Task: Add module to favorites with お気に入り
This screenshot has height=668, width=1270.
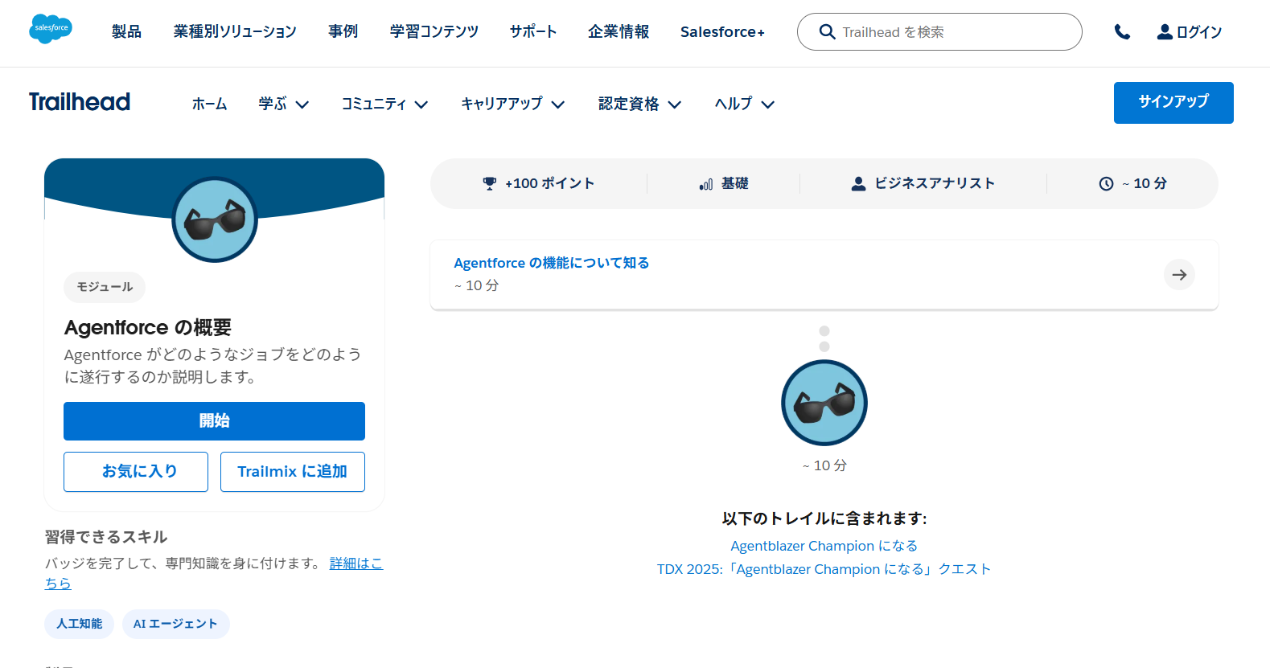Action: (136, 472)
